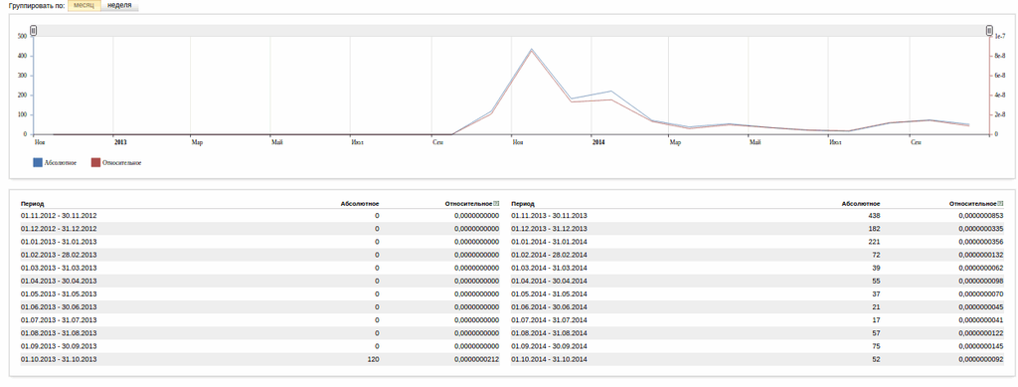Group data by месяц
The height and width of the screenshot is (387, 1018).
[85, 5]
